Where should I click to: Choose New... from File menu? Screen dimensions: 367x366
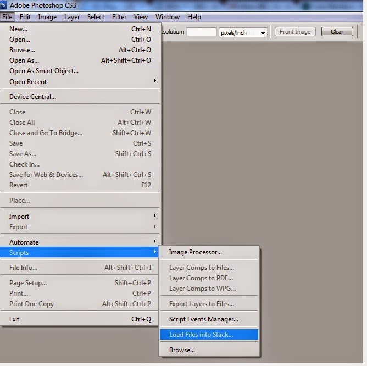click(80, 29)
